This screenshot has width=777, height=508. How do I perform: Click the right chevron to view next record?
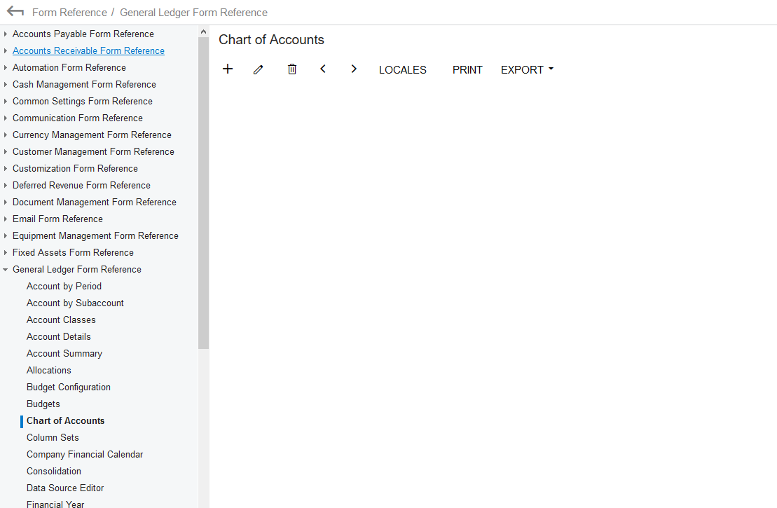click(x=354, y=69)
